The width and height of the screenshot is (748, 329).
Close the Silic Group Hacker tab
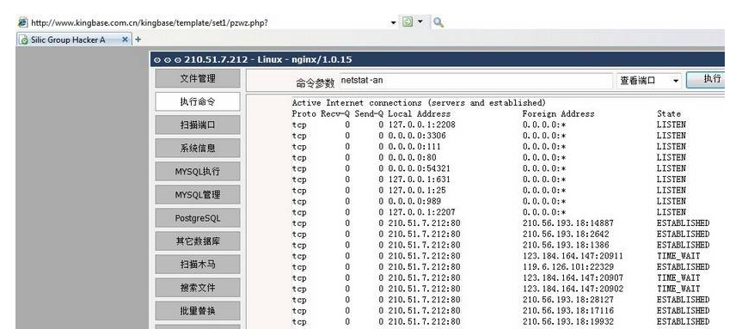125,40
